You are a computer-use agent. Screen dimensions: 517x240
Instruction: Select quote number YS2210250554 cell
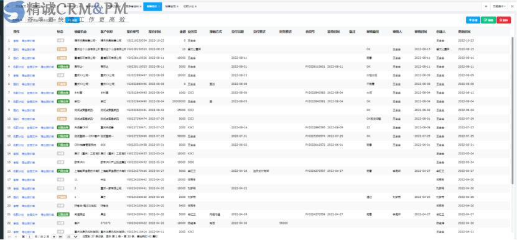tap(136, 41)
